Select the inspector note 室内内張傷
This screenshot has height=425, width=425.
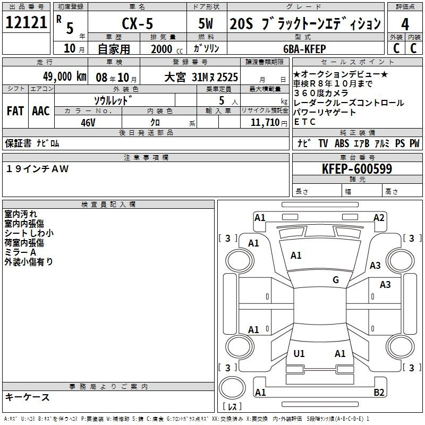pyautogui.click(x=24, y=223)
